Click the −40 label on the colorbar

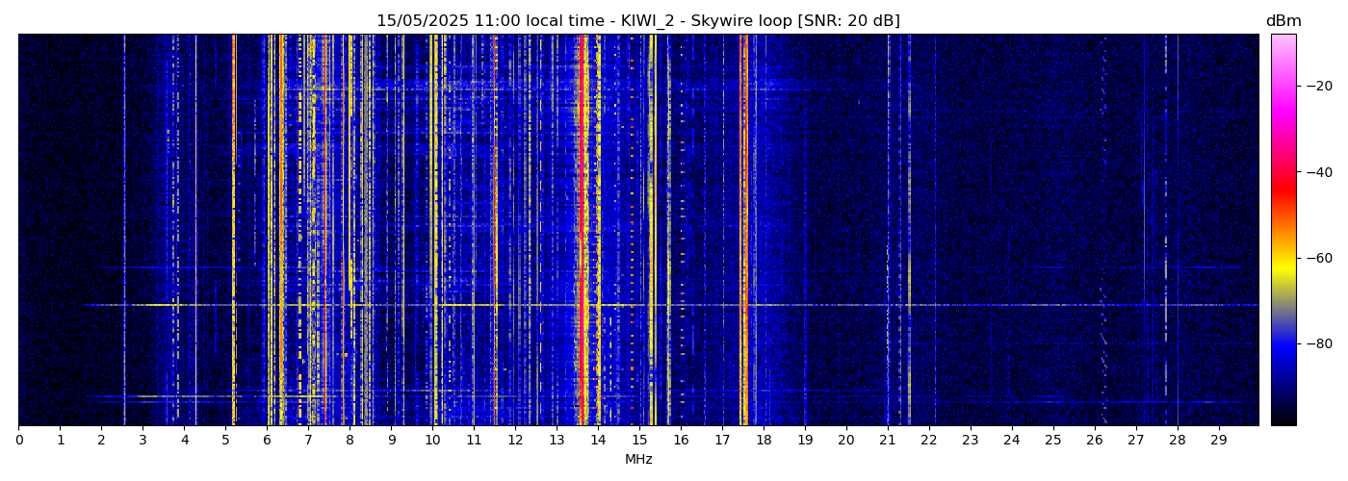(x=1317, y=172)
